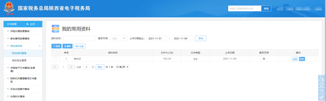Click the 文书受理 sidebar header
The image size is (326, 101).
coord(12,24)
